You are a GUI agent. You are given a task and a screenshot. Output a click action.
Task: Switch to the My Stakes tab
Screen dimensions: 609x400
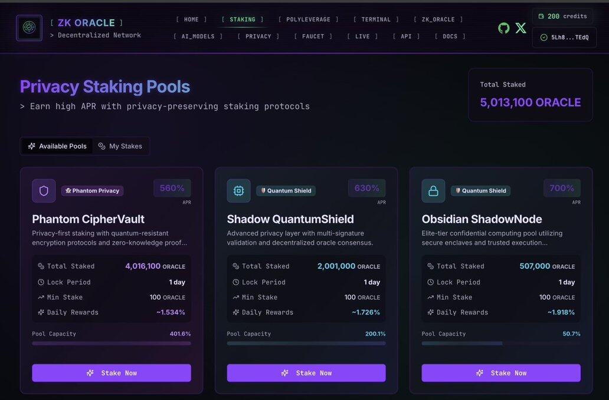click(x=120, y=146)
